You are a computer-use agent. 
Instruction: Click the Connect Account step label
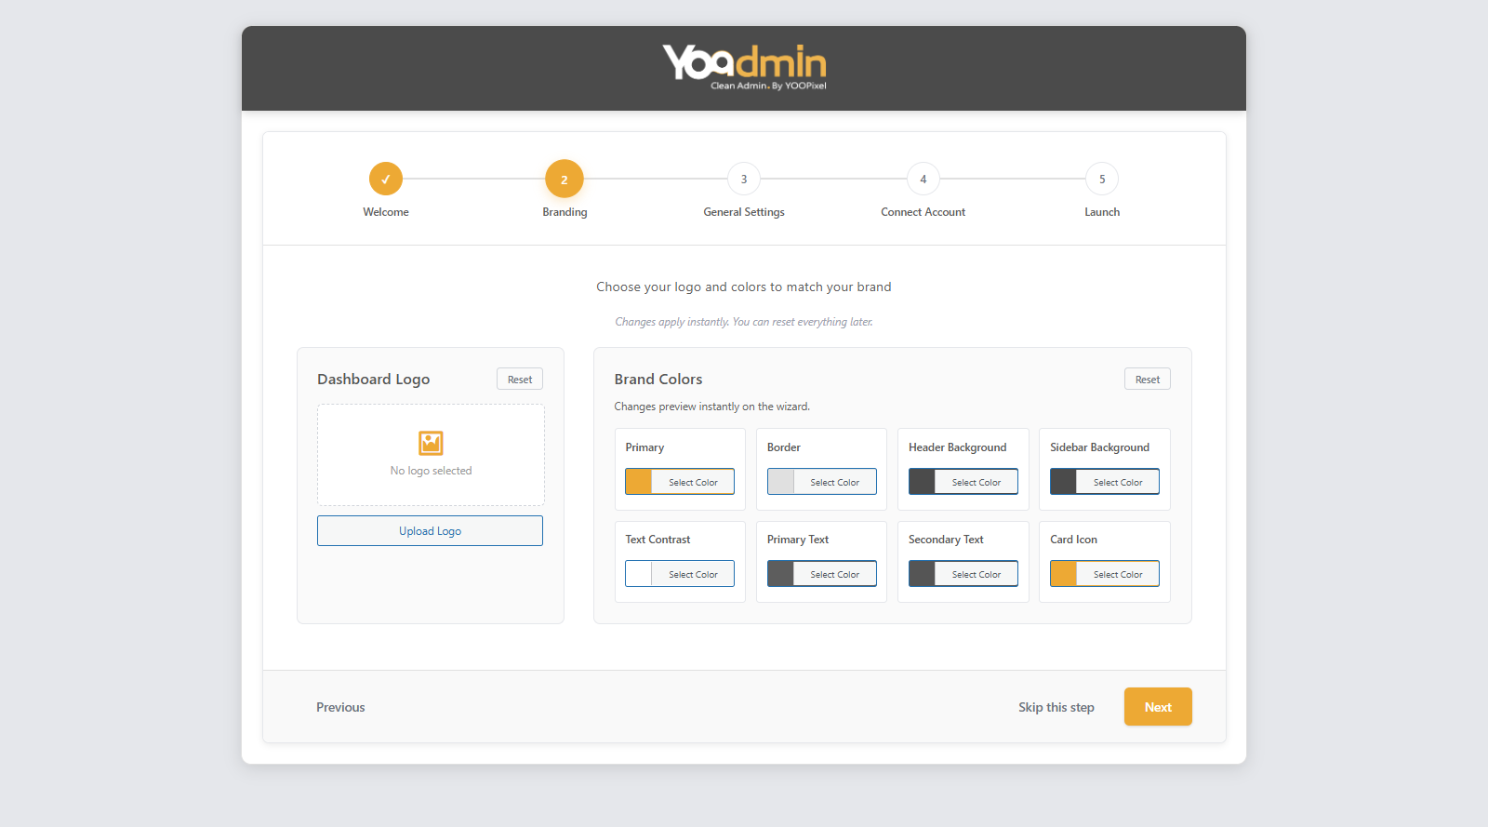click(923, 212)
